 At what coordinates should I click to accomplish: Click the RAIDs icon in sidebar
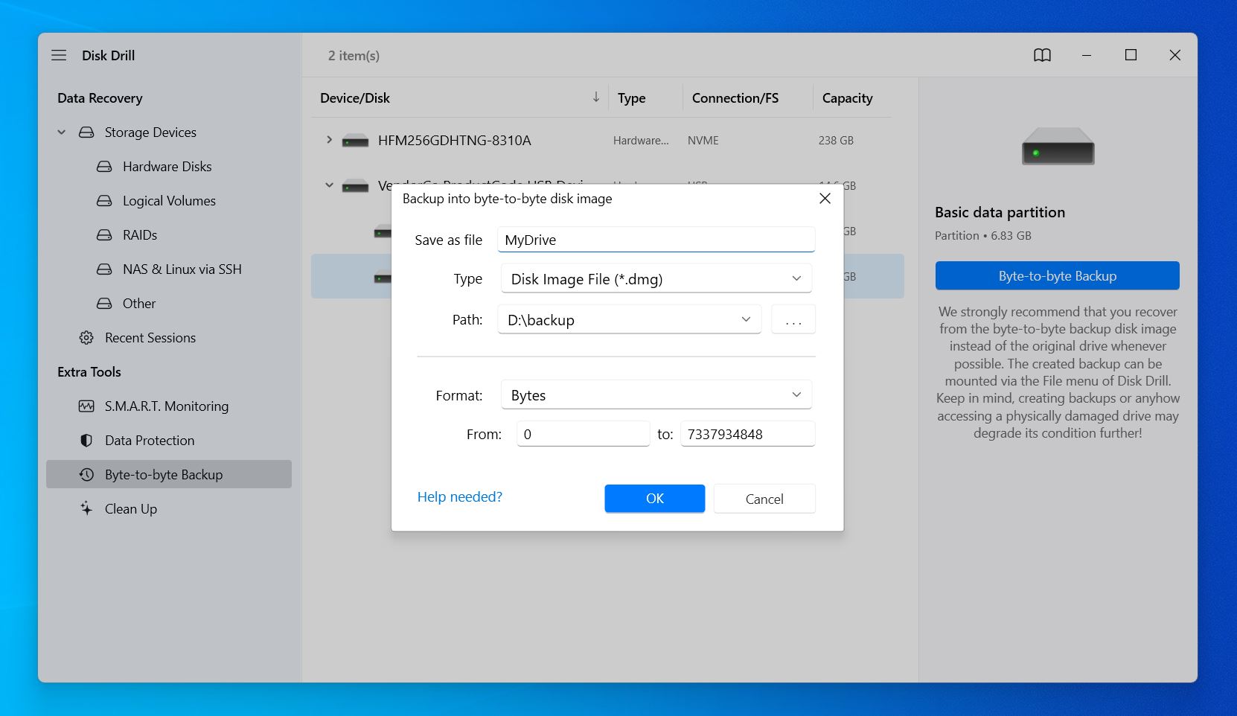(x=104, y=235)
